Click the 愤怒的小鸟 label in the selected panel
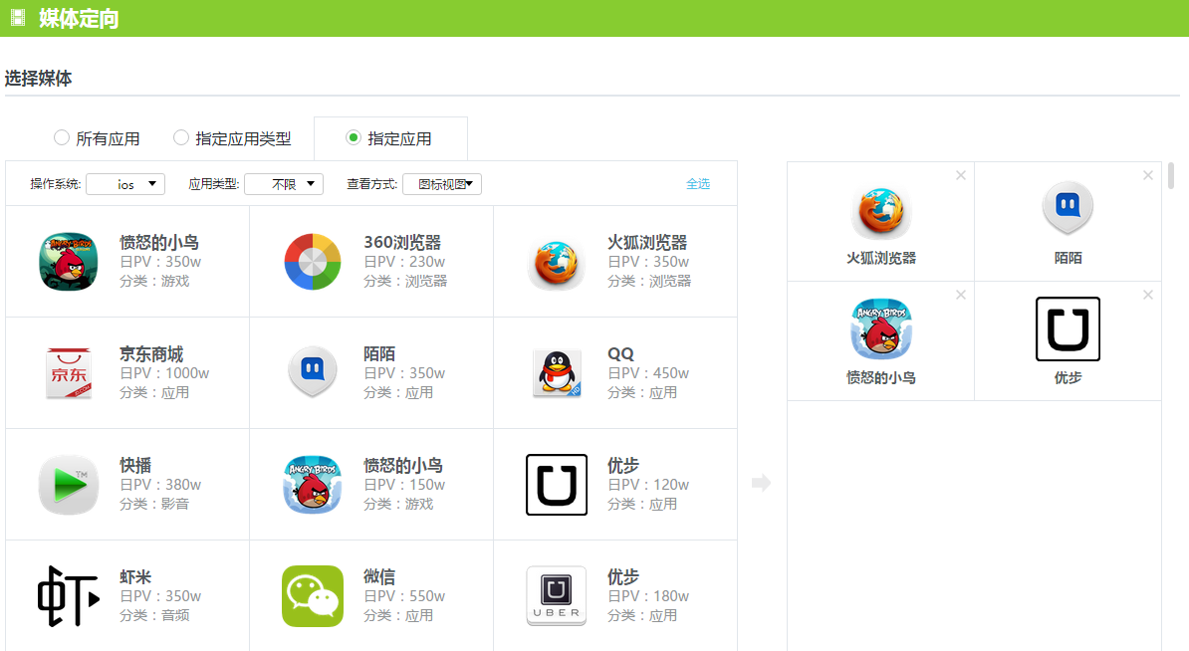Screen dimensions: 1189x651 (881, 377)
